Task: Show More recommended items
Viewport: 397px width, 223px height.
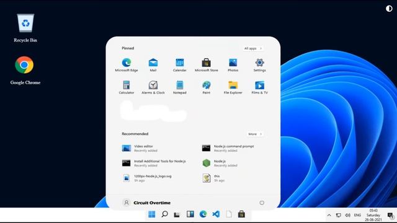Action: point(255,134)
